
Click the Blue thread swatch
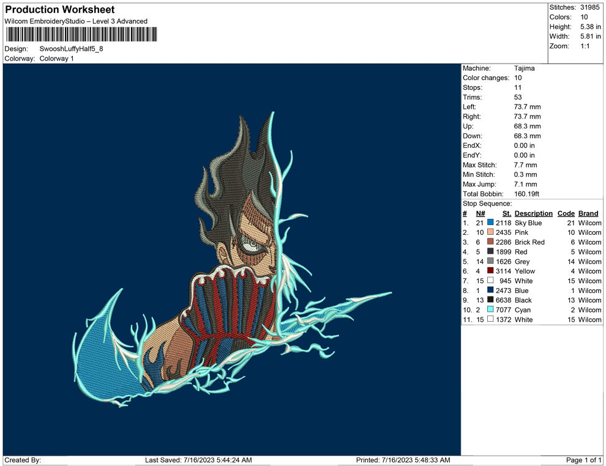490,290
